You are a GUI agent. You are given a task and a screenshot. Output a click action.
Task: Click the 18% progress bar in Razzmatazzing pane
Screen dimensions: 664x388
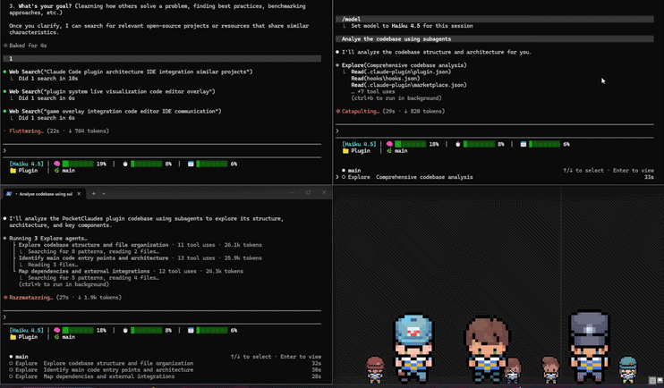78,331
